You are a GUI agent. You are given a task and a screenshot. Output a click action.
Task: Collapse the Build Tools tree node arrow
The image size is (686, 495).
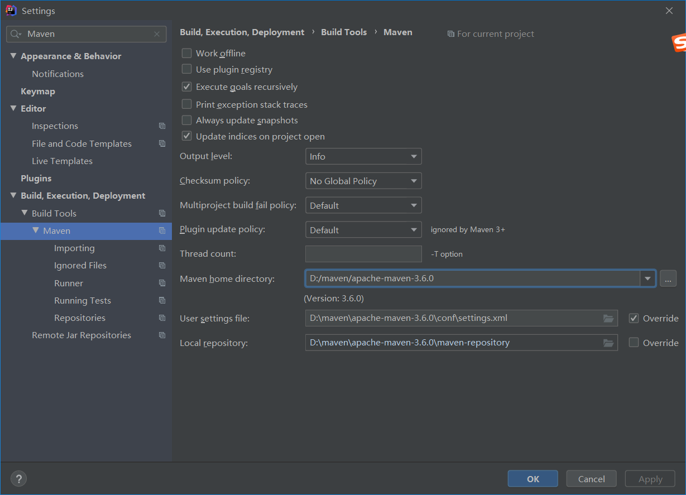tap(25, 213)
